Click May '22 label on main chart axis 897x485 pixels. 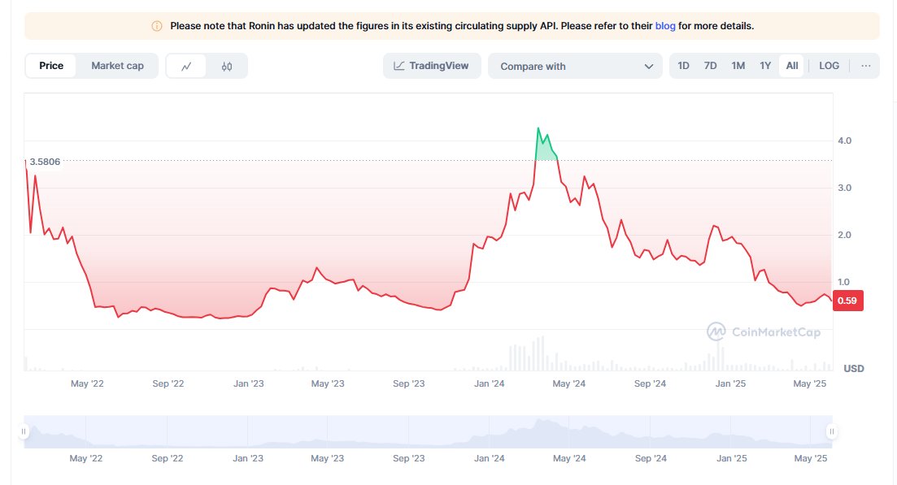tap(87, 383)
